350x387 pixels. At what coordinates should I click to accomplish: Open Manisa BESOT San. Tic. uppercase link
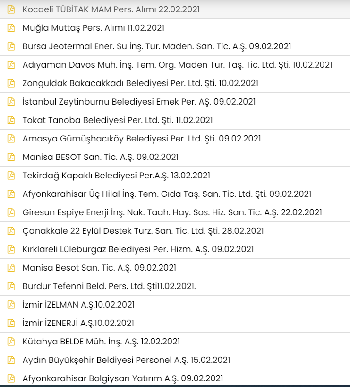(100, 157)
